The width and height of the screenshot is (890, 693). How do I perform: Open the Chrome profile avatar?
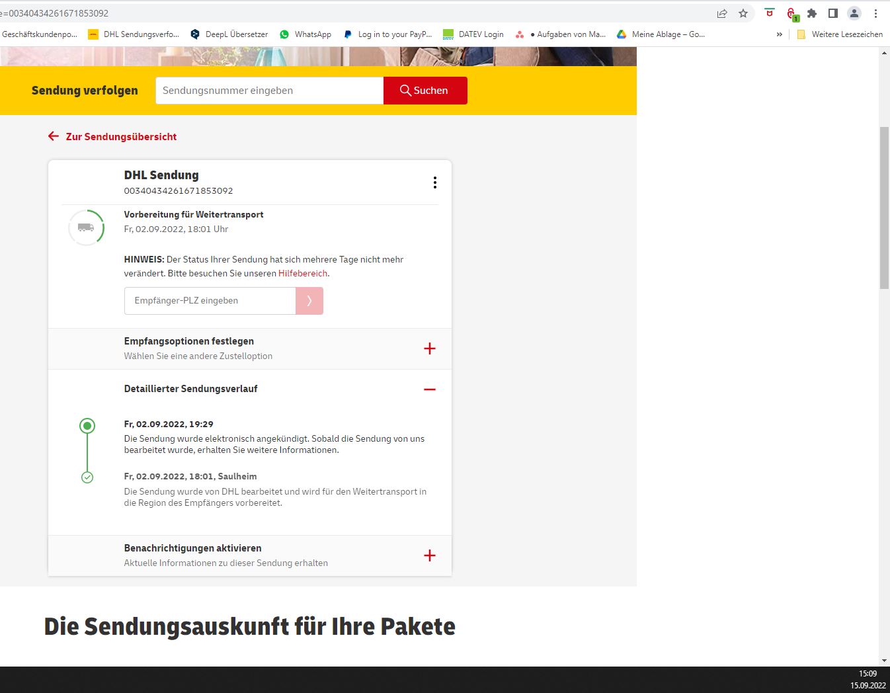tap(854, 13)
